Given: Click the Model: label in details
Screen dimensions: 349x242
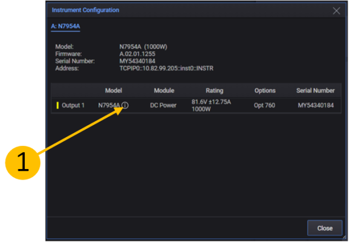Looking at the screenshot, I should coord(65,47).
